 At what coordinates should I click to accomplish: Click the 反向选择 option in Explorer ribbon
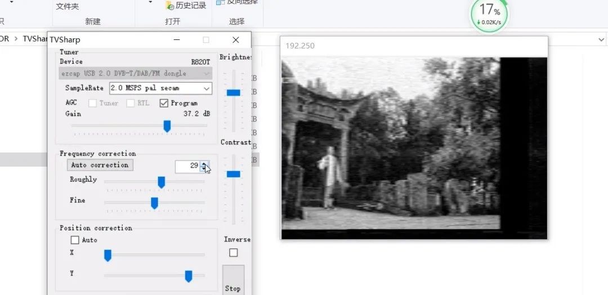(237, 2)
